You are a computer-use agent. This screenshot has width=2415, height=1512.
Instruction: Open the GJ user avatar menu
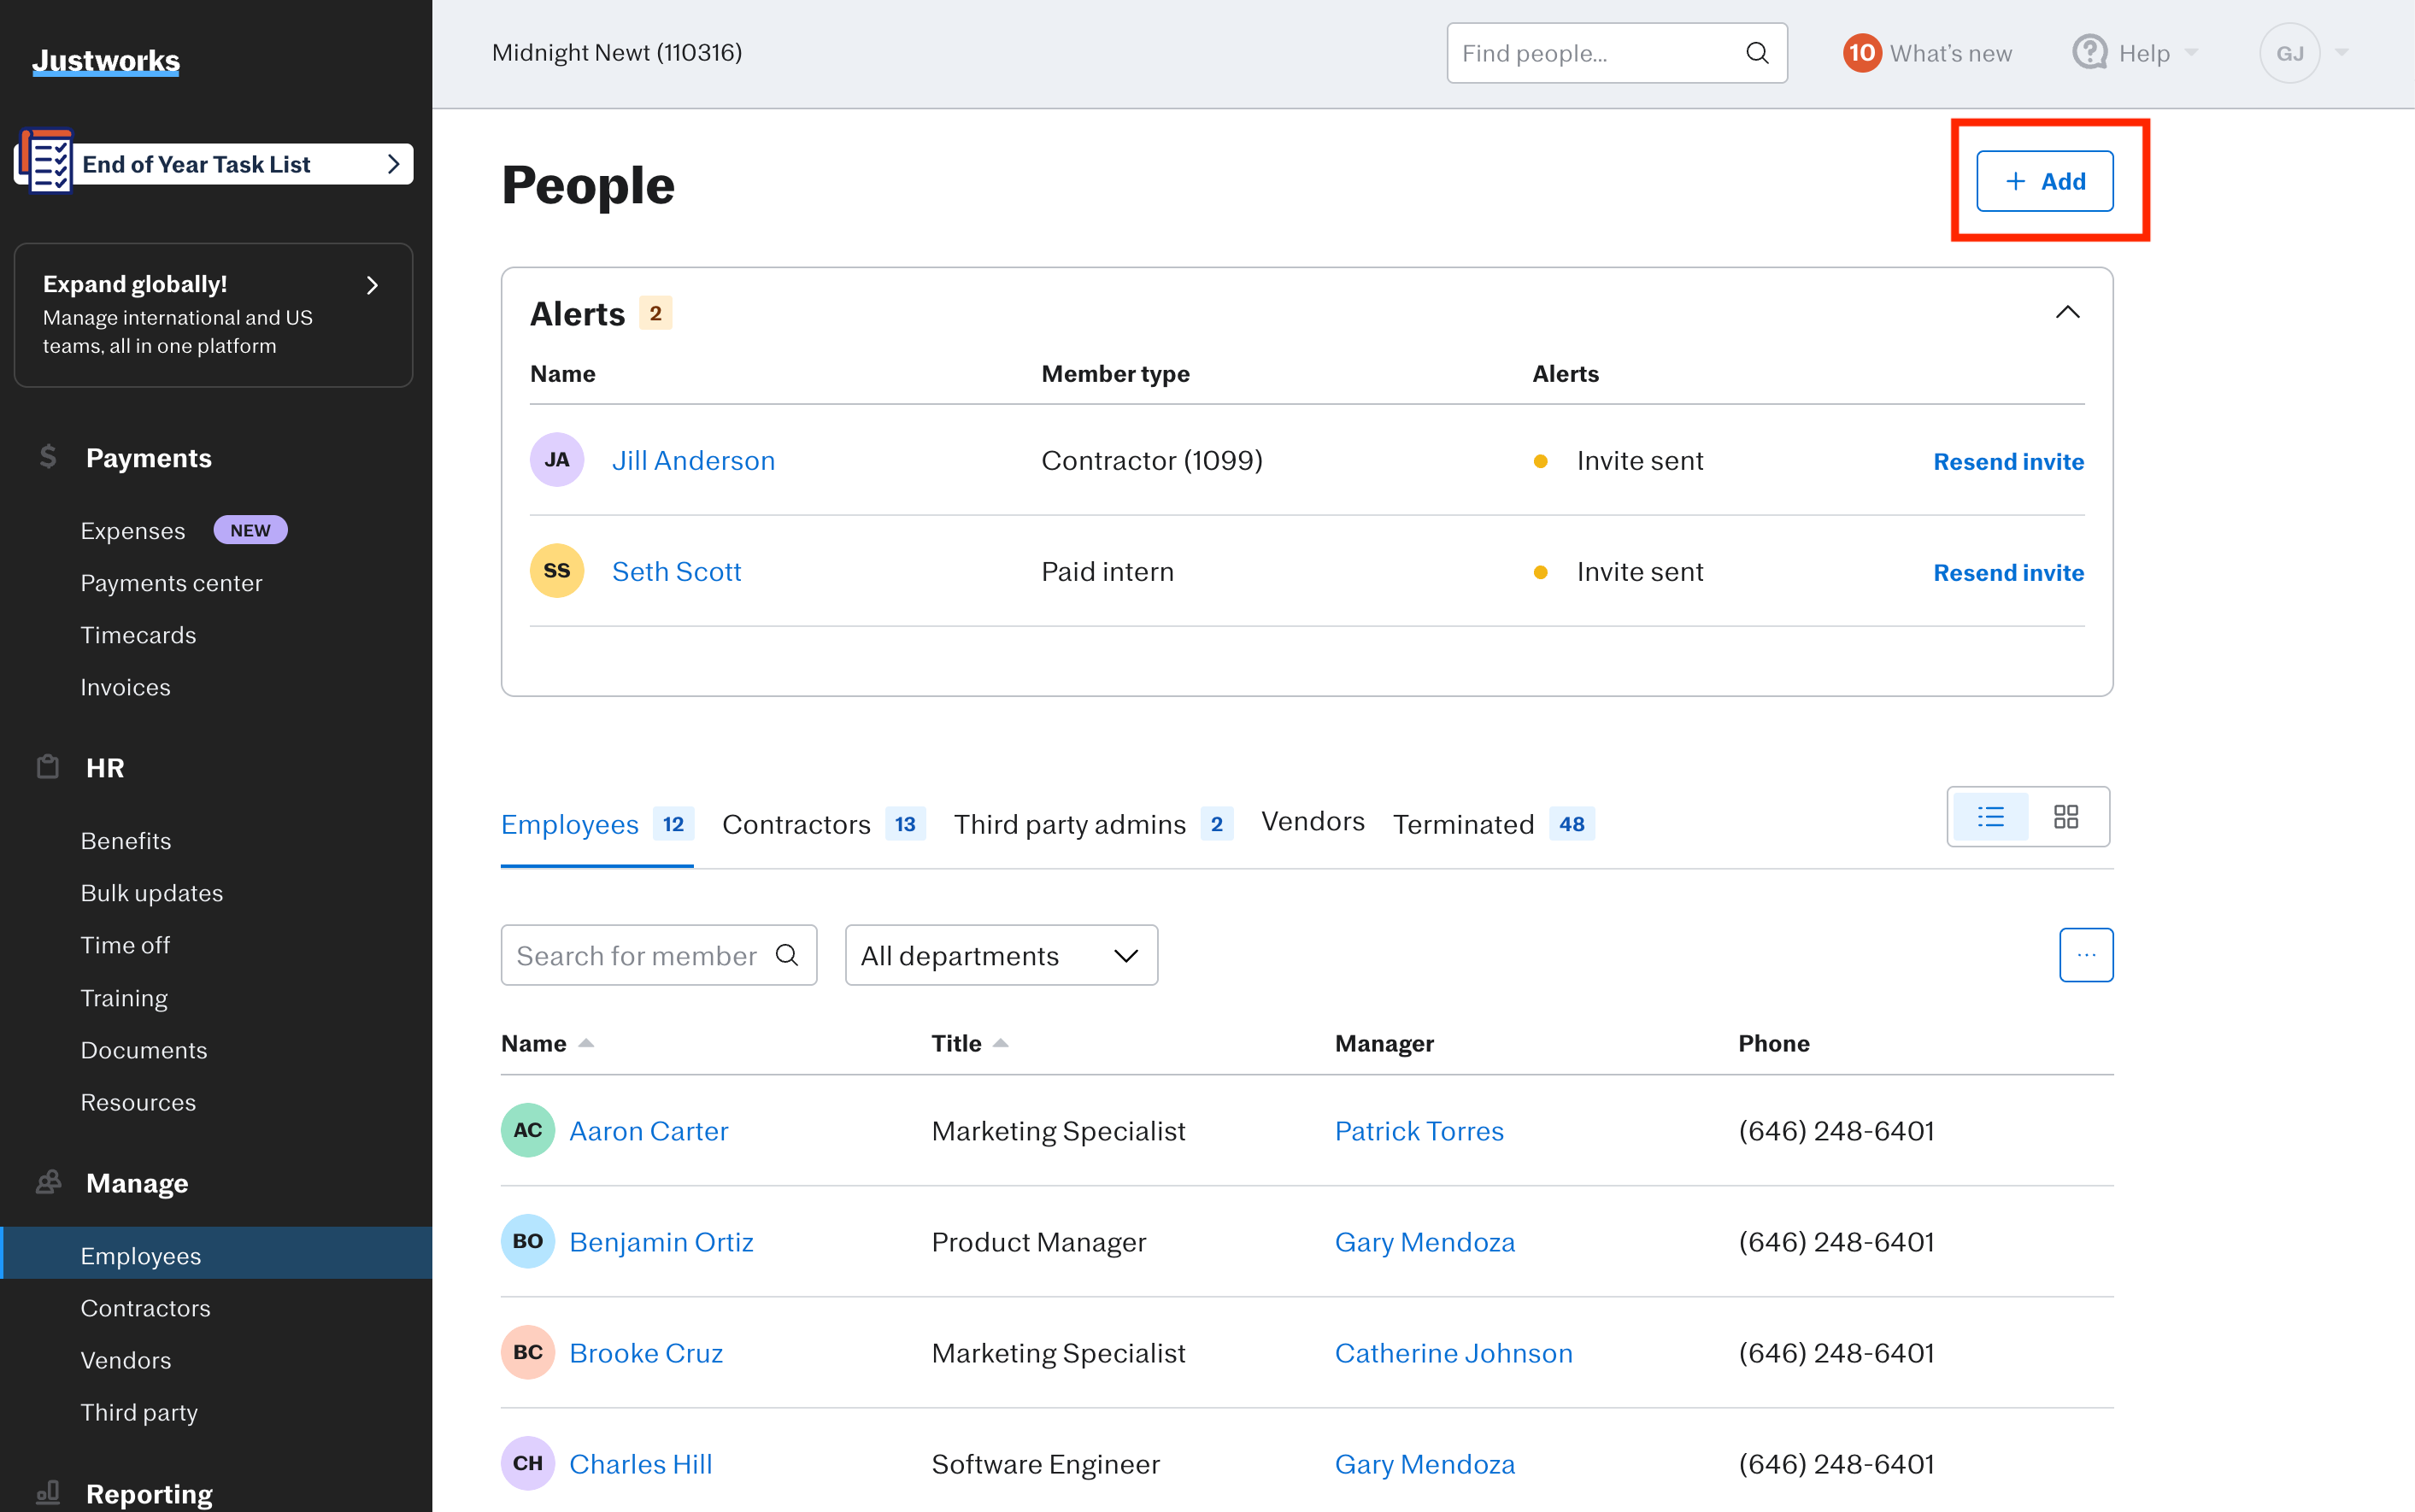pos(2289,53)
